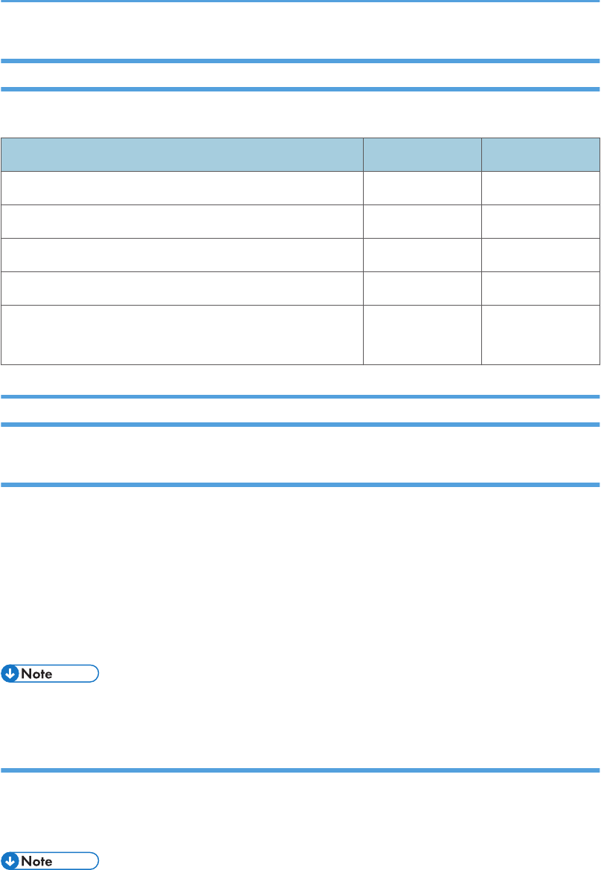Click the blue arrow icon in upper Note badge
This screenshot has width=601, height=870.
tap(10, 674)
